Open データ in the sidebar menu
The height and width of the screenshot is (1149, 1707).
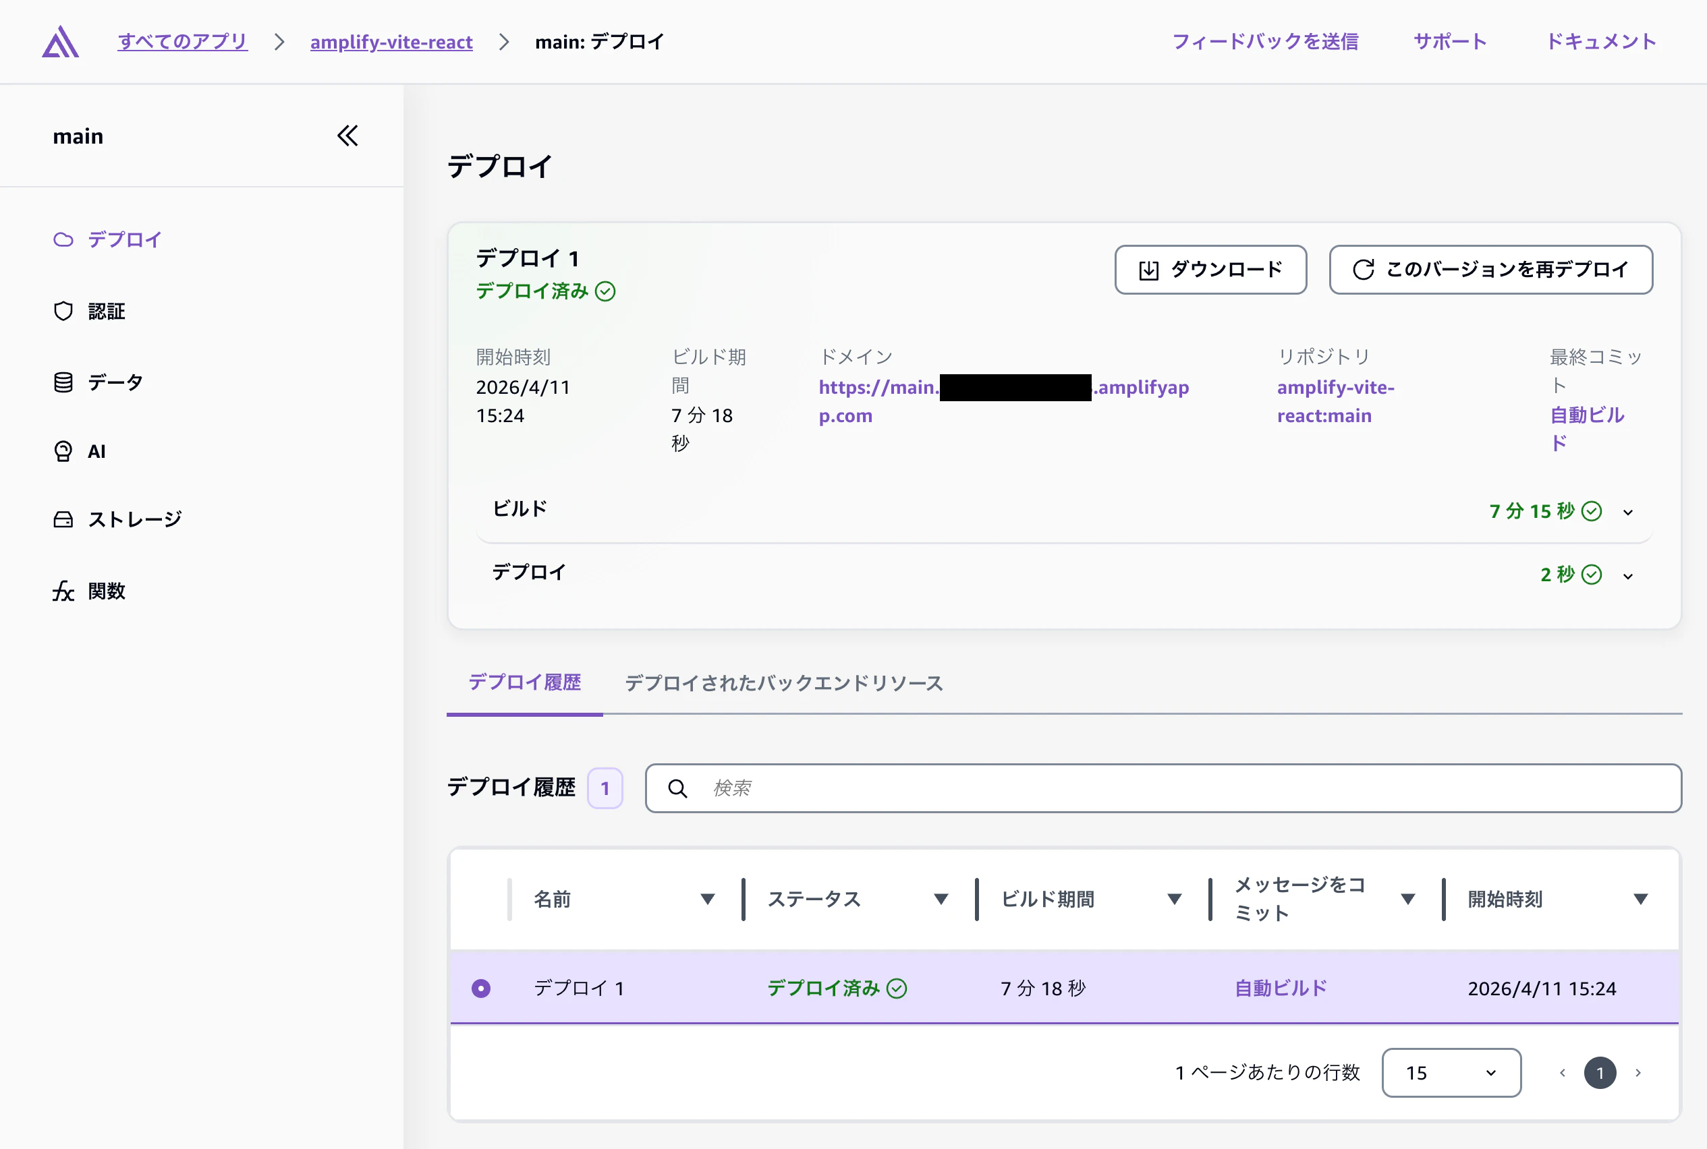115,382
